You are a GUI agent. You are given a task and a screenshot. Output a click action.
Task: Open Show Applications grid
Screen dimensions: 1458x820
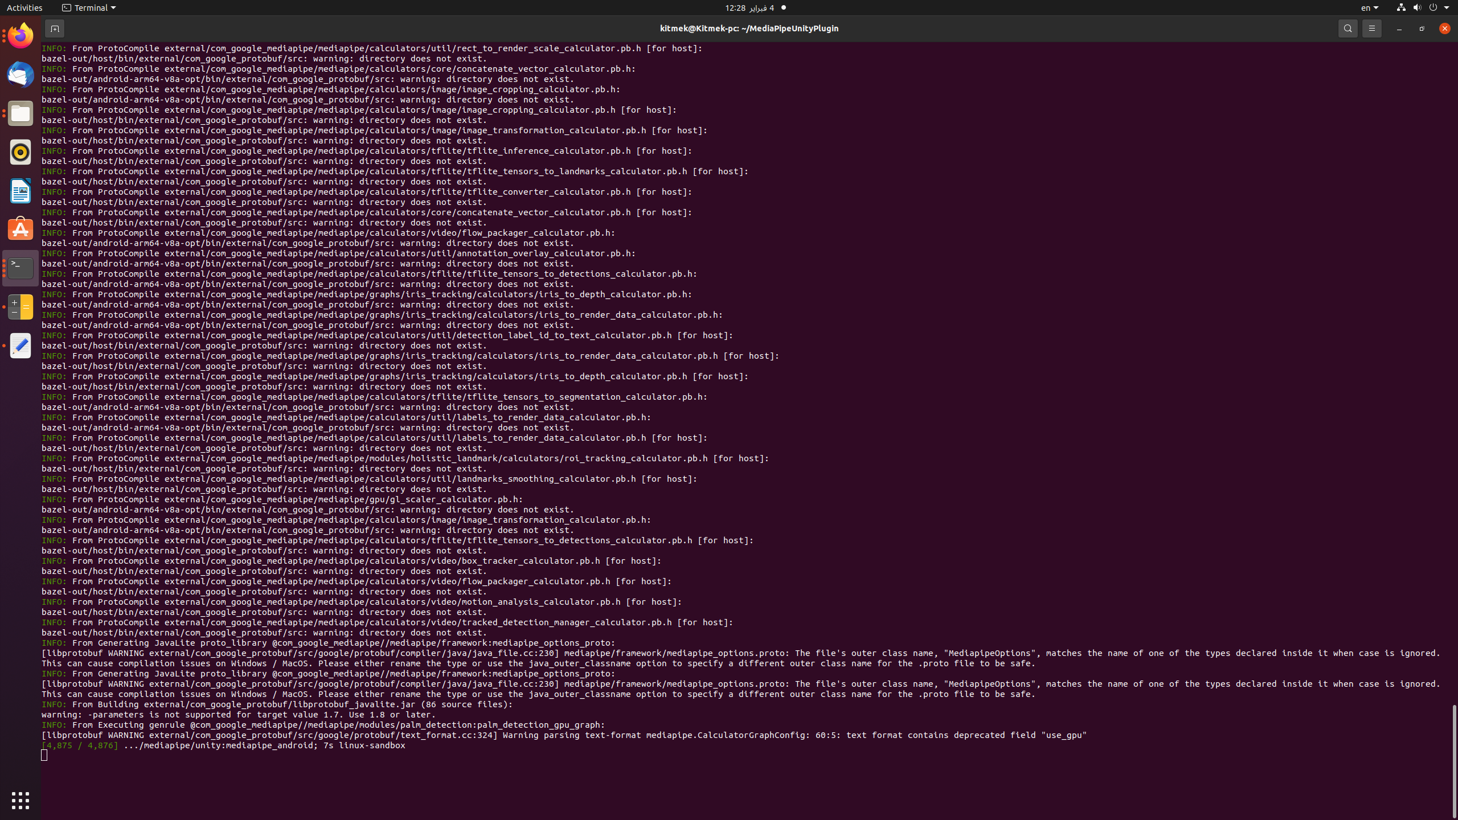20,799
